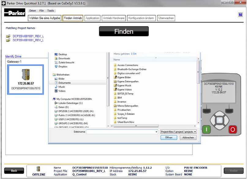Open the Drive menu
This screenshot has height=179, width=247.
tap(32, 10)
